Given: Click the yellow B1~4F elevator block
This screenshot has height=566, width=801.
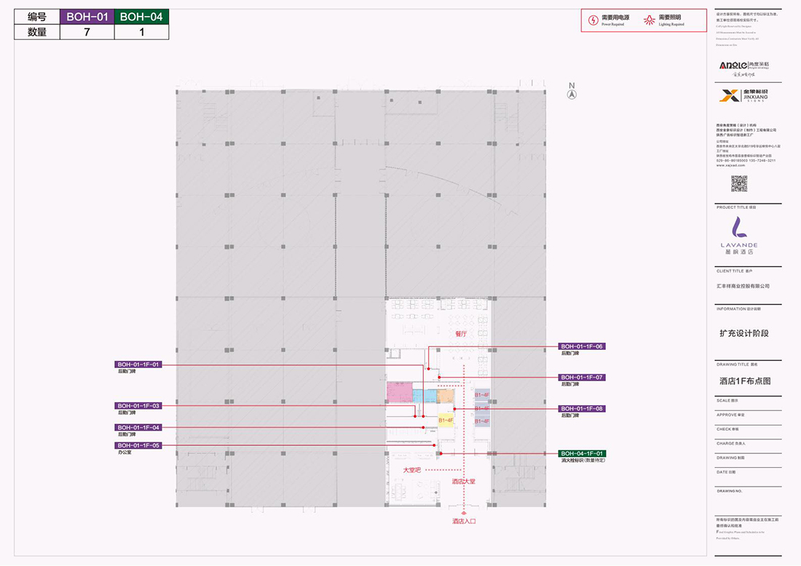Looking at the screenshot, I should coord(446,420).
